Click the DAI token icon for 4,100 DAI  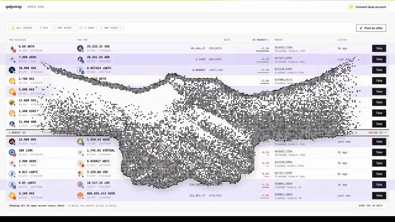(x=12, y=195)
